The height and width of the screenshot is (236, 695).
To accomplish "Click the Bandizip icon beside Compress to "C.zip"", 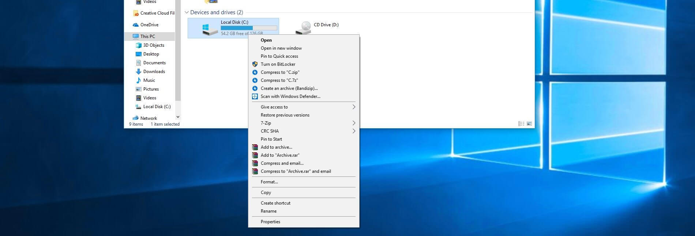I will 255,72.
